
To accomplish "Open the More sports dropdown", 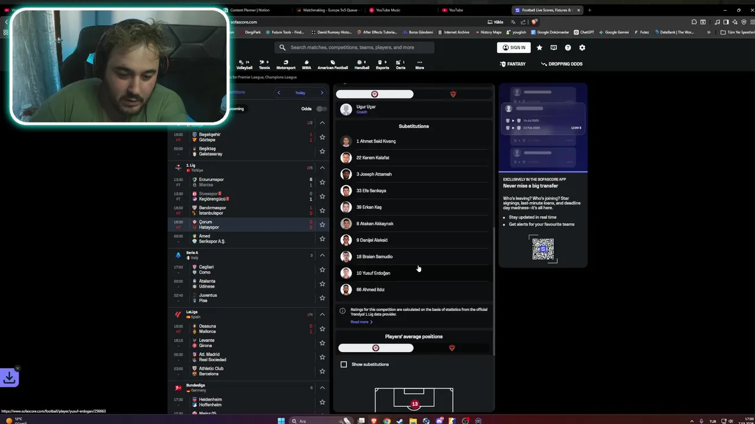I will click(419, 65).
